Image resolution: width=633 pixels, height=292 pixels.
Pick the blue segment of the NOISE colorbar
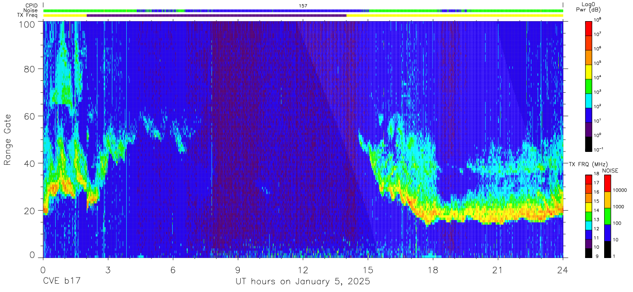coord(607,233)
